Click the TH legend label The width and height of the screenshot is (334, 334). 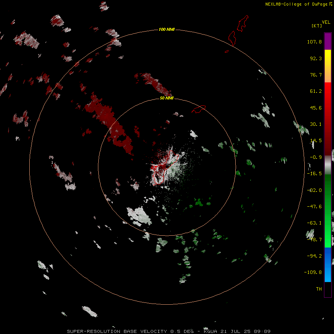coord(319,289)
